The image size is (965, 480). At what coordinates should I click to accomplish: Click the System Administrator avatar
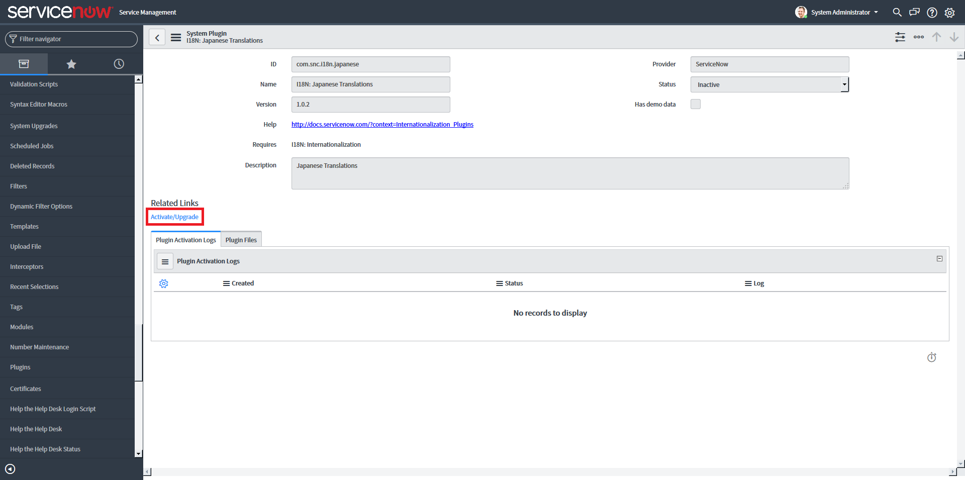[x=801, y=12]
